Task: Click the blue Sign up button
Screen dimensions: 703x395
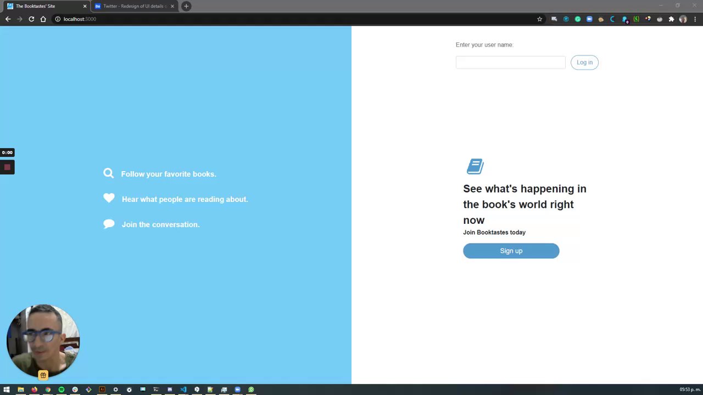Action: pyautogui.click(x=511, y=251)
